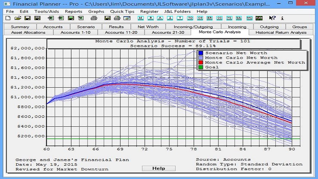Click the diagonal-arrow window icon in toolbar
Image resolution: width=318 pixels, height=179 pixels.
(x=81, y=18)
